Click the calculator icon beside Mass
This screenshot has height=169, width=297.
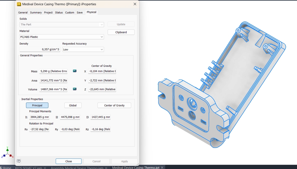(x=75, y=71)
